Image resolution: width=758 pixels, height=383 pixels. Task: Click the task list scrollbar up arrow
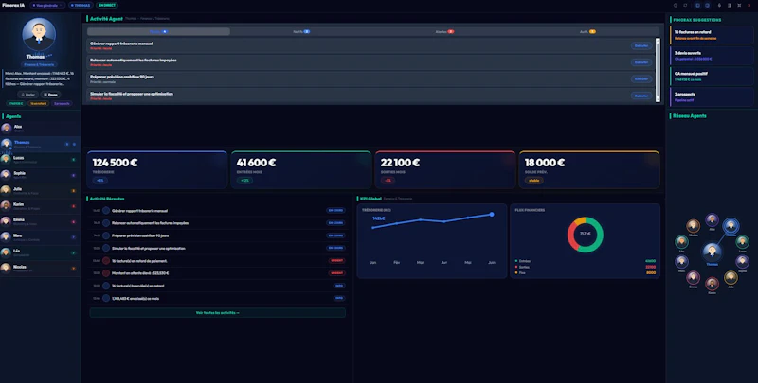click(658, 41)
